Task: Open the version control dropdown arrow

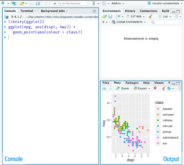Action: click(98, 4)
